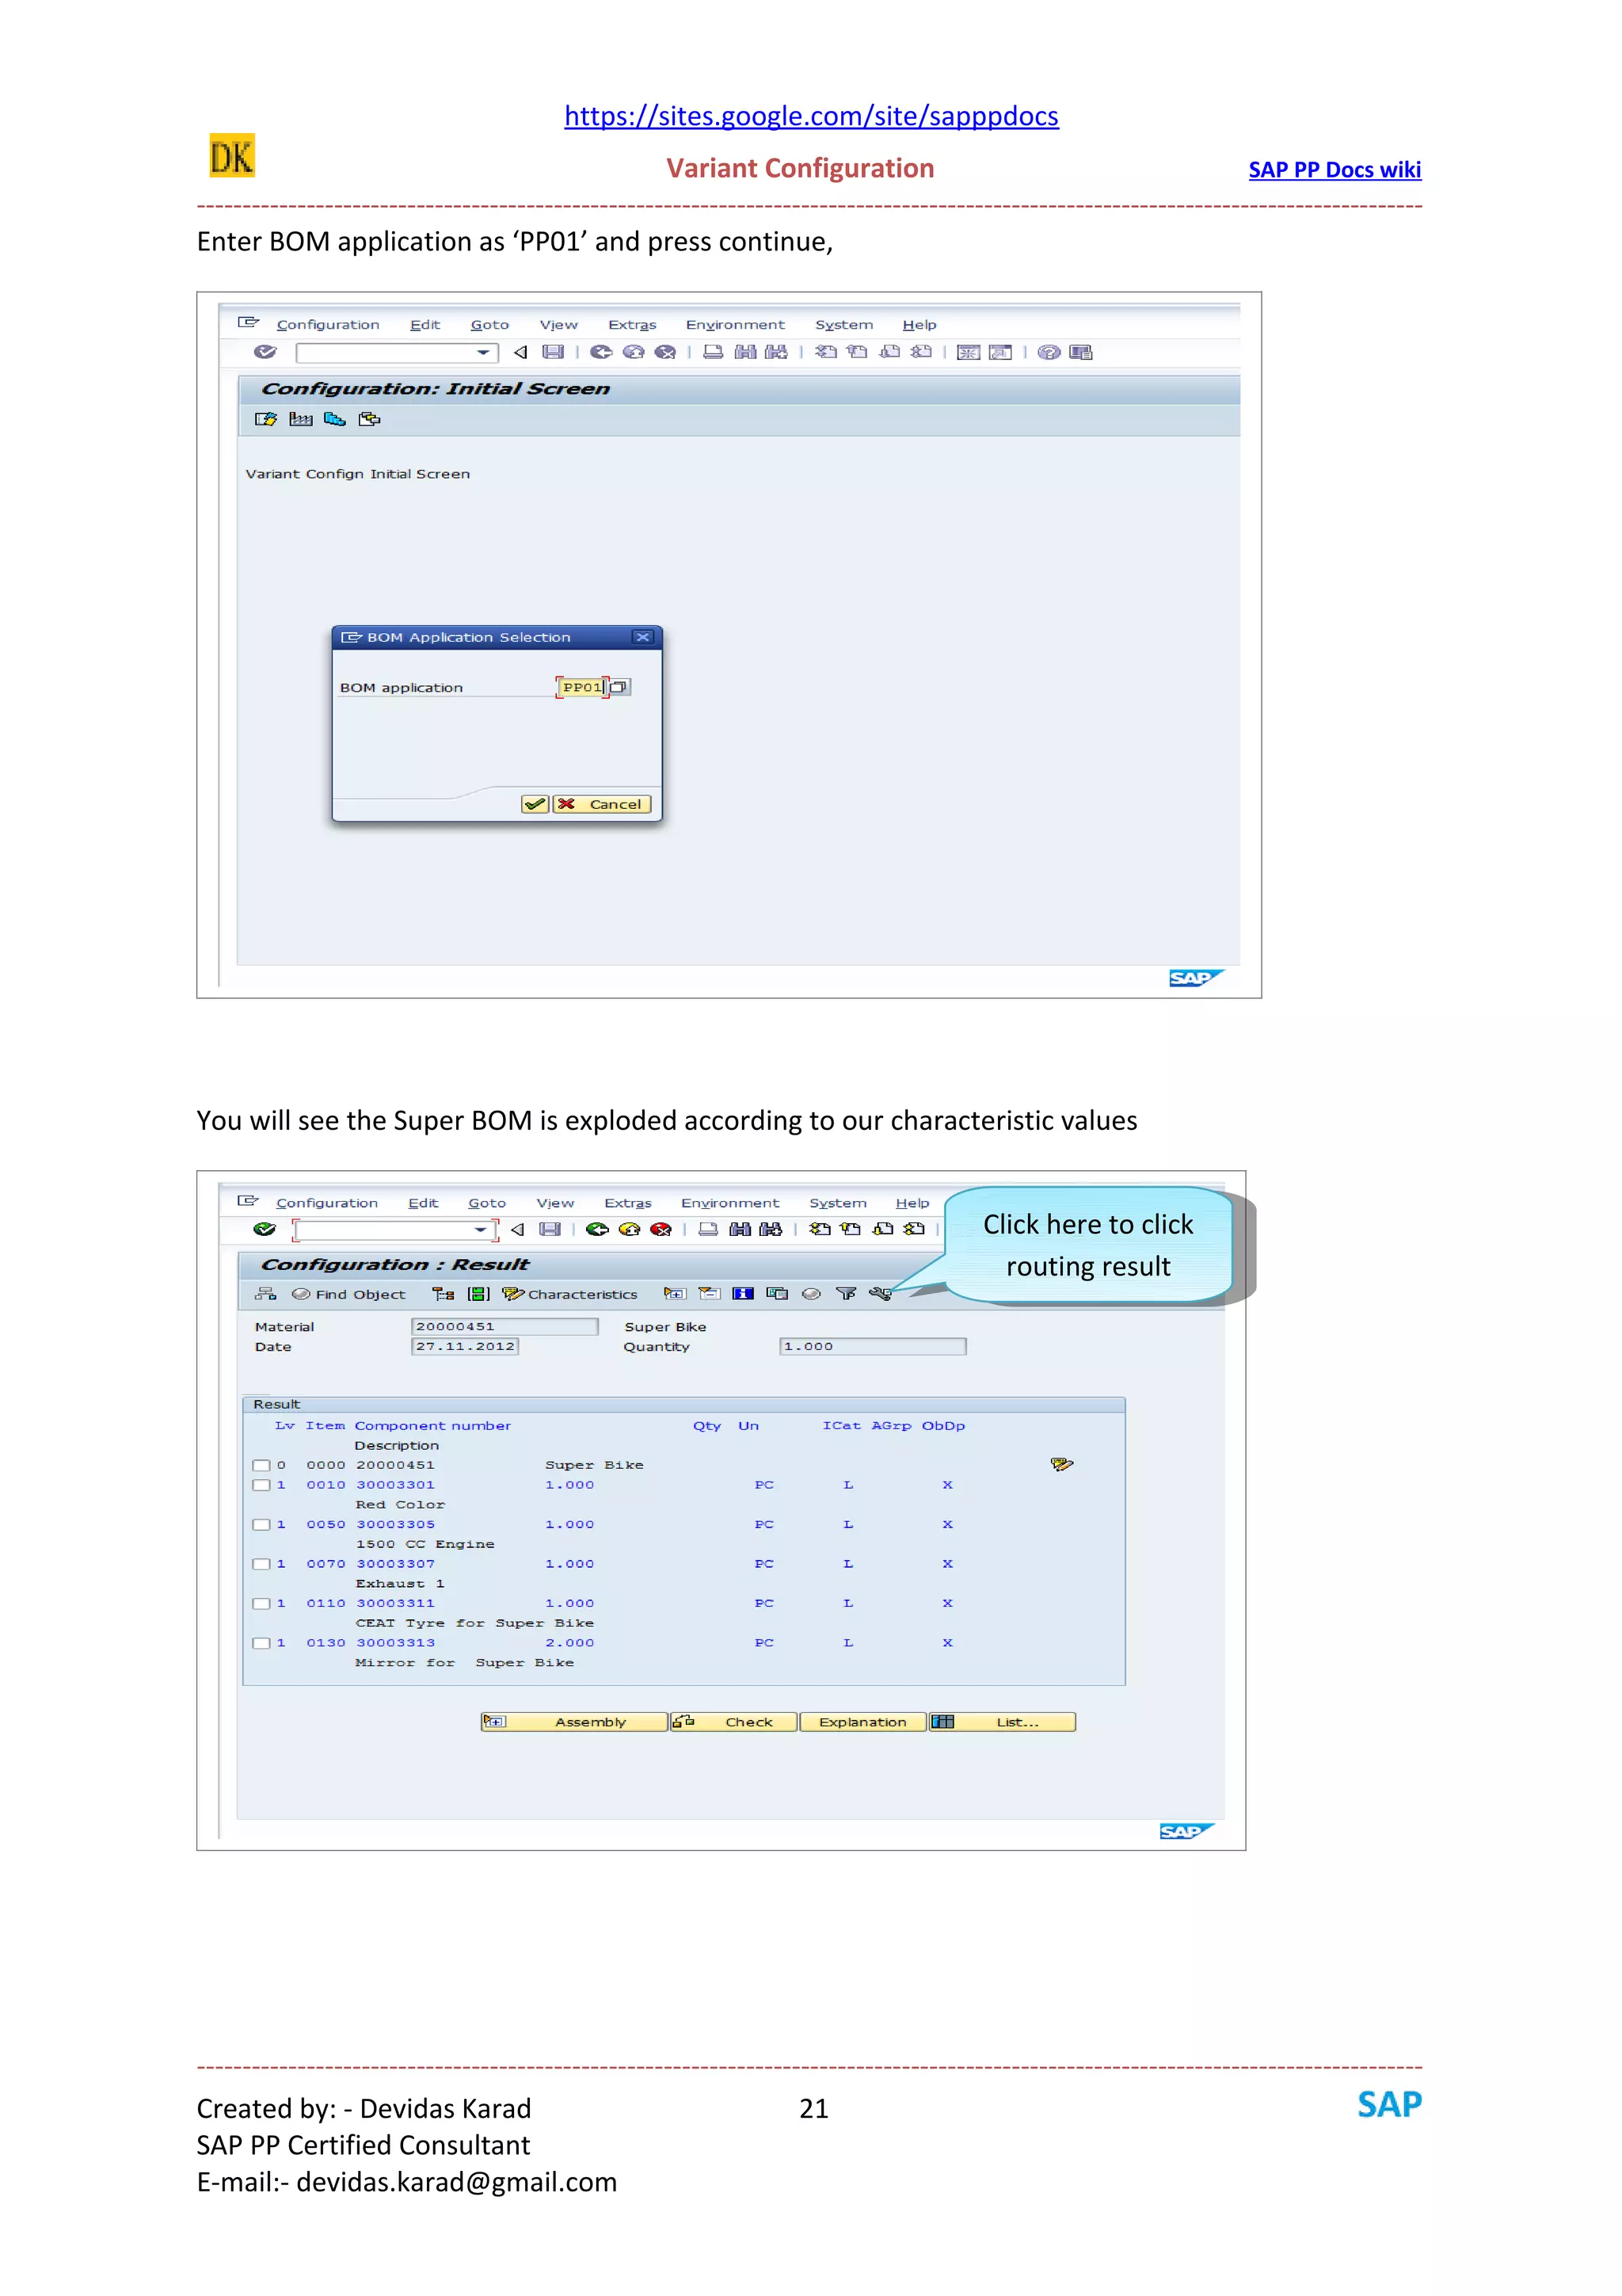The height and width of the screenshot is (2296, 1622).
Task: Open the window menu icon left of Configuration in Result window
Action: [x=248, y=1200]
